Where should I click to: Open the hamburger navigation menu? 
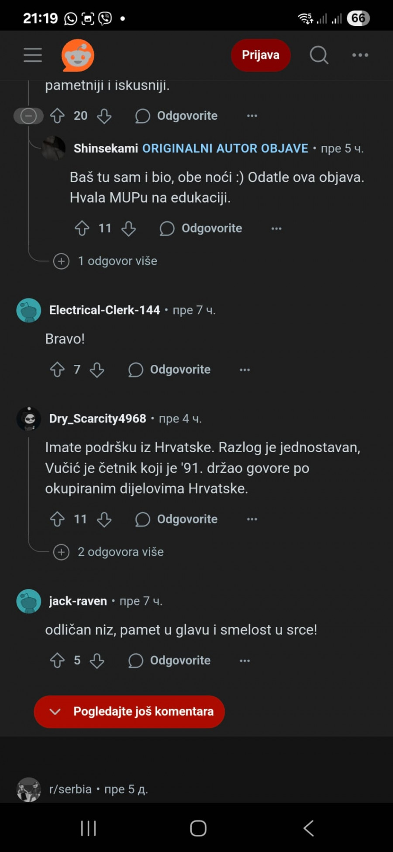click(x=33, y=55)
